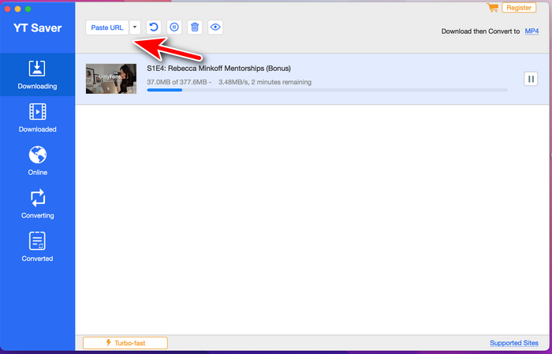Open the Paste URL dropdown arrow
Viewport: 552px width, 354px height.
[x=135, y=28]
